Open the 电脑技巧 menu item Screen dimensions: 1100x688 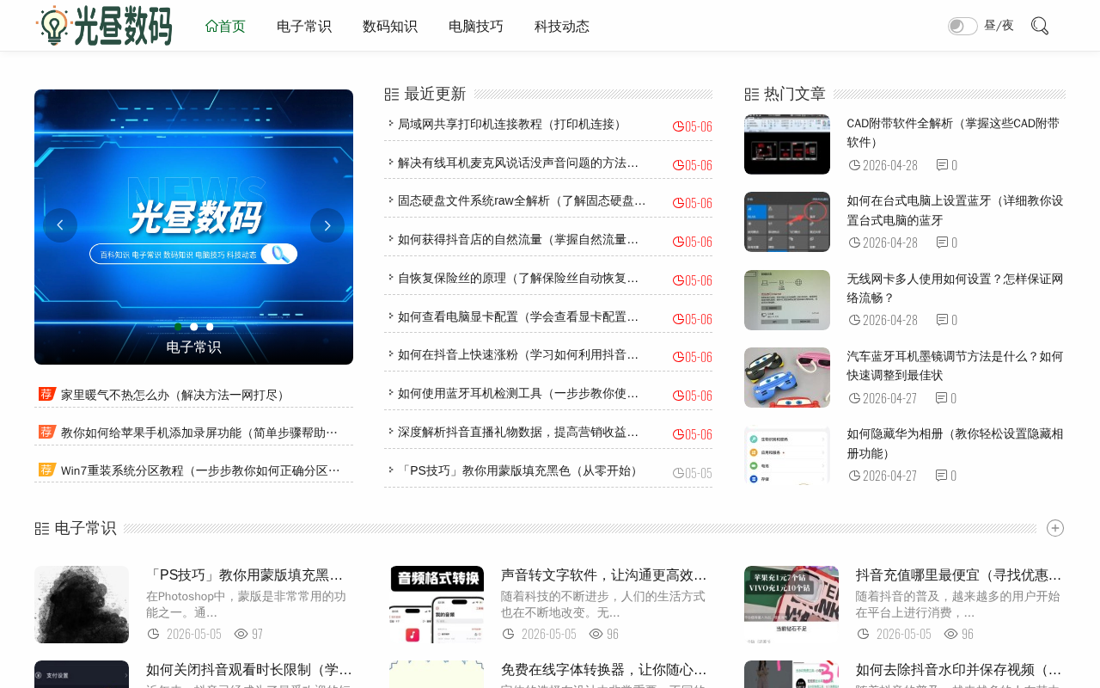tap(476, 26)
